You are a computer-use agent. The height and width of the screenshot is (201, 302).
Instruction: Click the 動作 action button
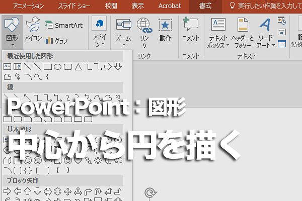click(x=165, y=30)
